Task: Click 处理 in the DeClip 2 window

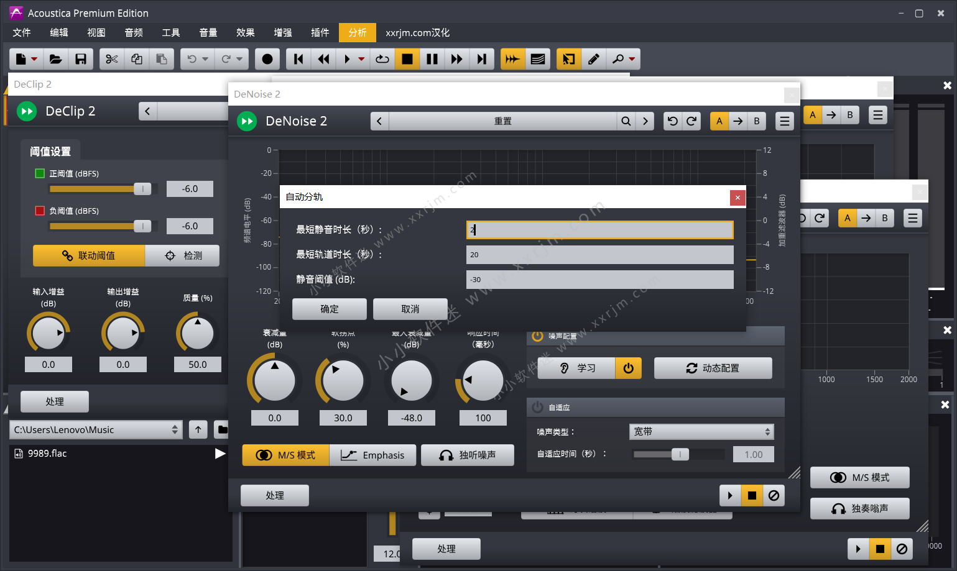Action: 55,401
